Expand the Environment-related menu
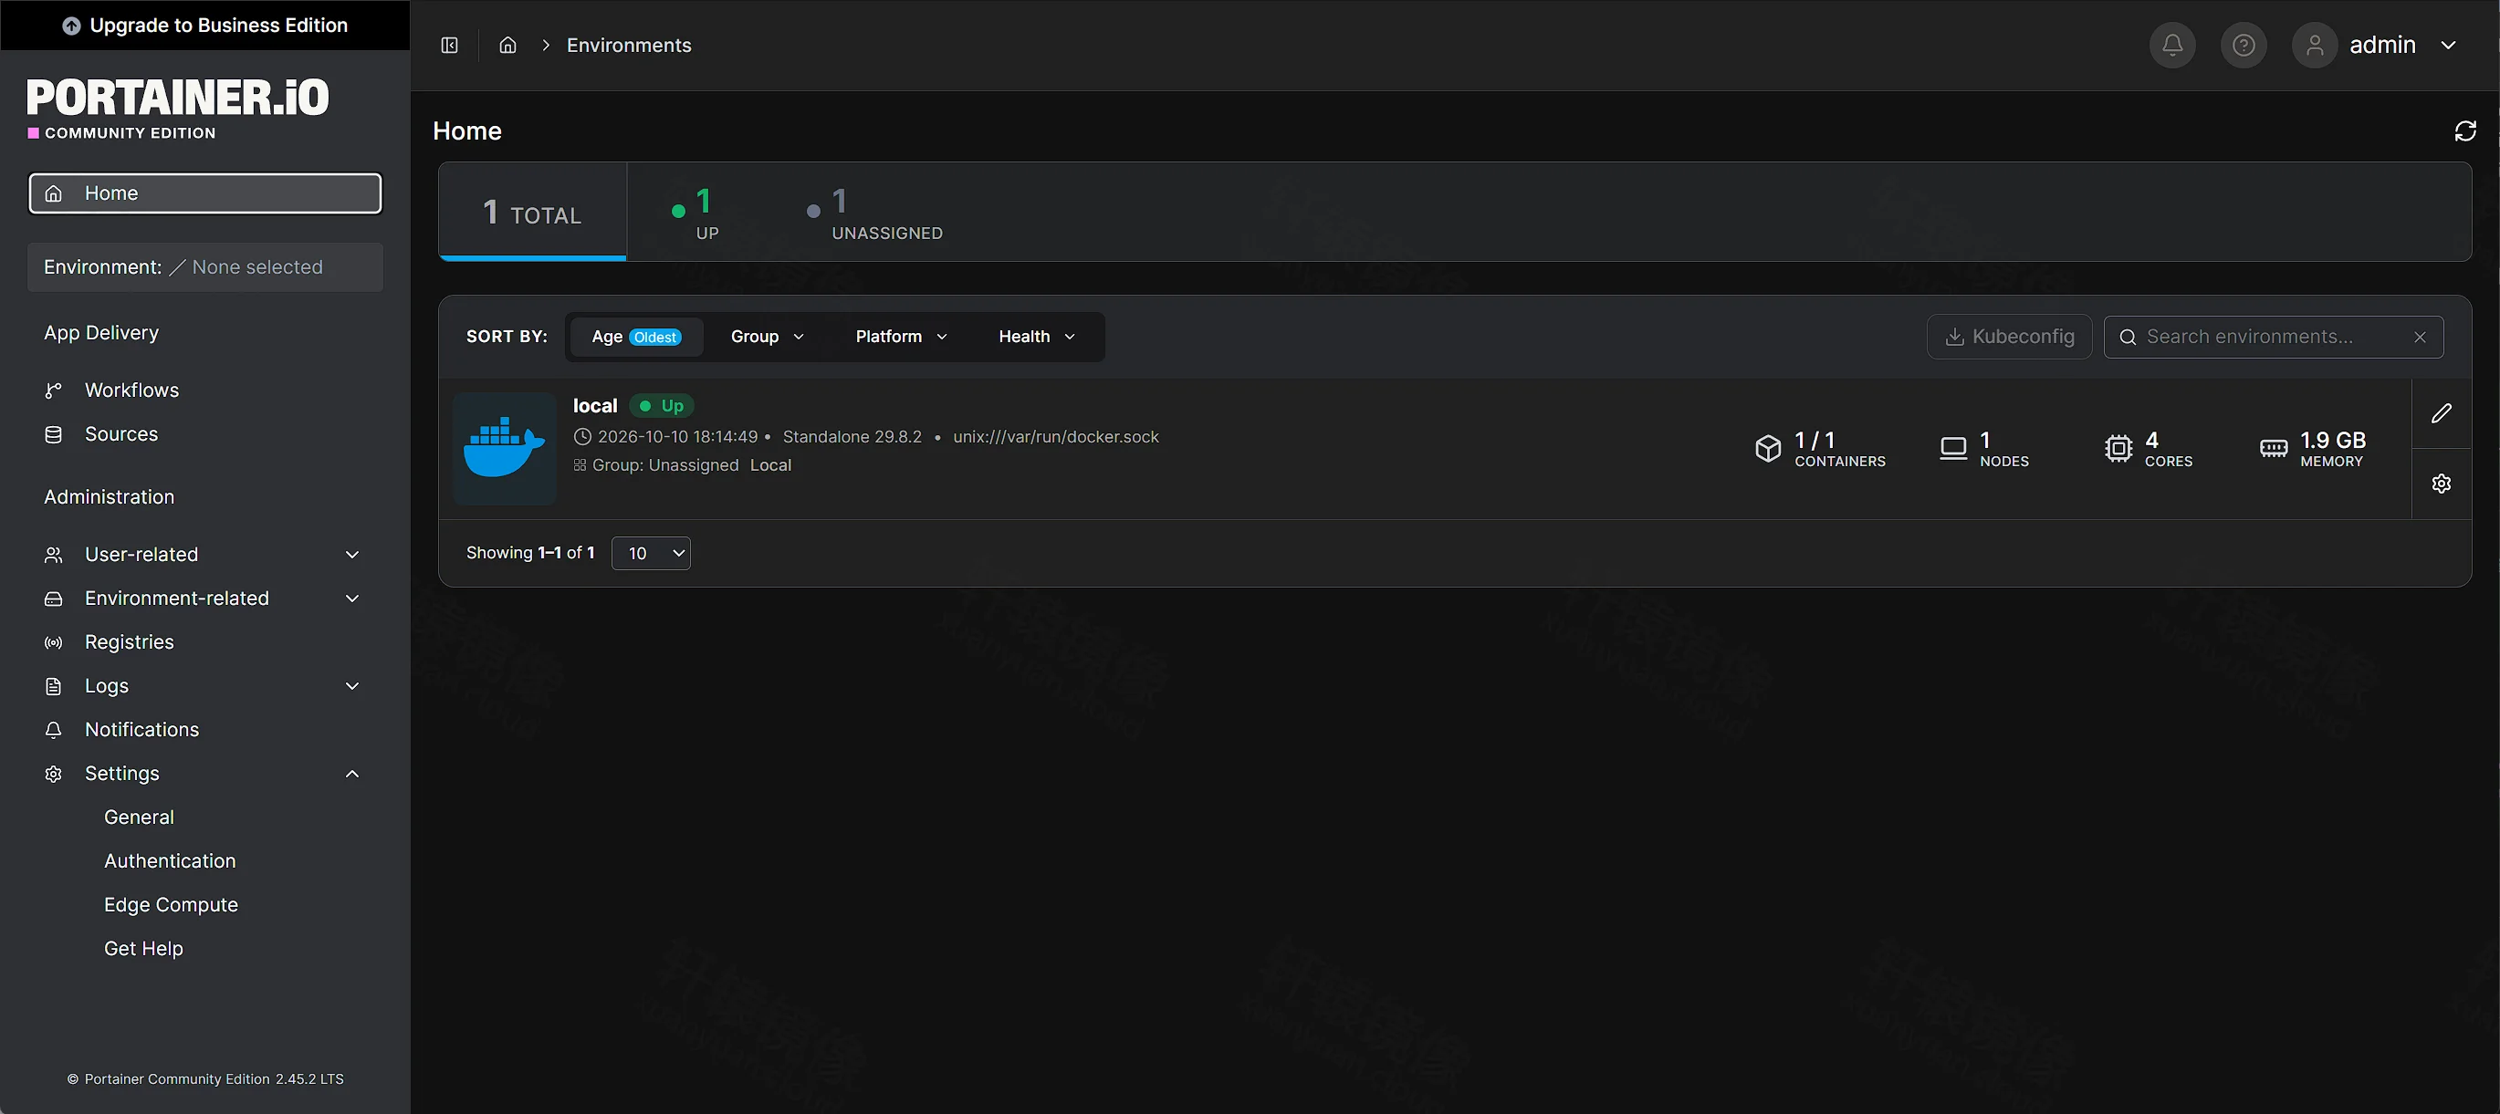Viewport: 2500px width, 1114px height. (204, 598)
